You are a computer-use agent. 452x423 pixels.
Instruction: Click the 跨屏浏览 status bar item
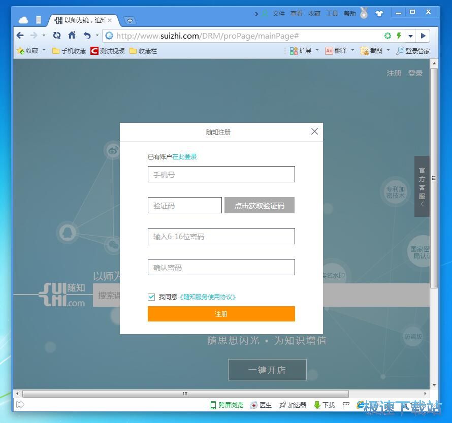pyautogui.click(x=227, y=405)
